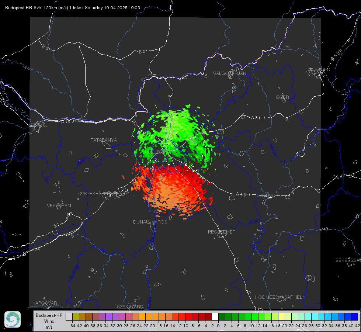361x332 pixels.
Task: Select the EGER city label
Action: (282, 97)
